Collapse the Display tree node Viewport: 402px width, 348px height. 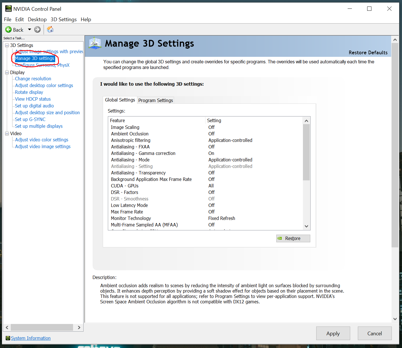7,72
